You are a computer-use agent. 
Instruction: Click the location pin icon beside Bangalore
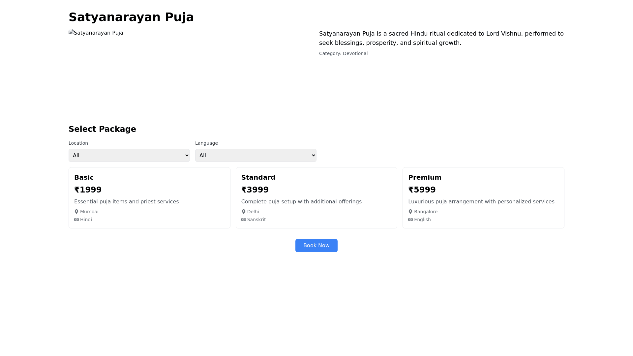pos(410,211)
